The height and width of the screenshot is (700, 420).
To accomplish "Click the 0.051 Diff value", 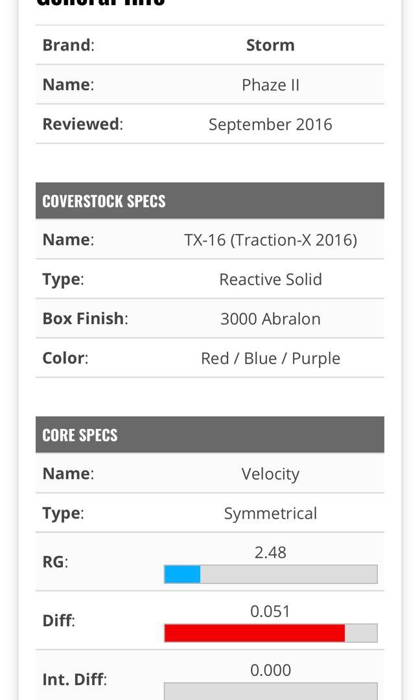I will [x=270, y=611].
